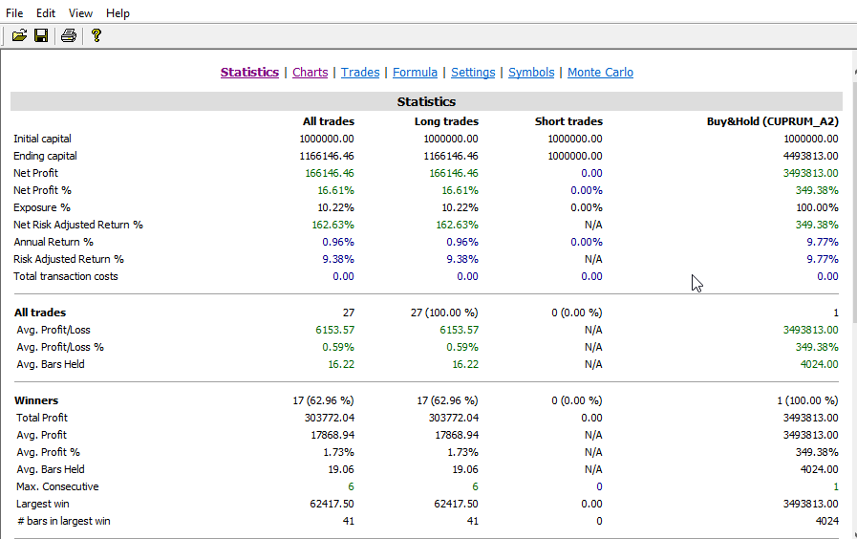Screen dimensions: 857x539
Task: Click the Avg. Profit/Loss row label
Action: pos(54,330)
